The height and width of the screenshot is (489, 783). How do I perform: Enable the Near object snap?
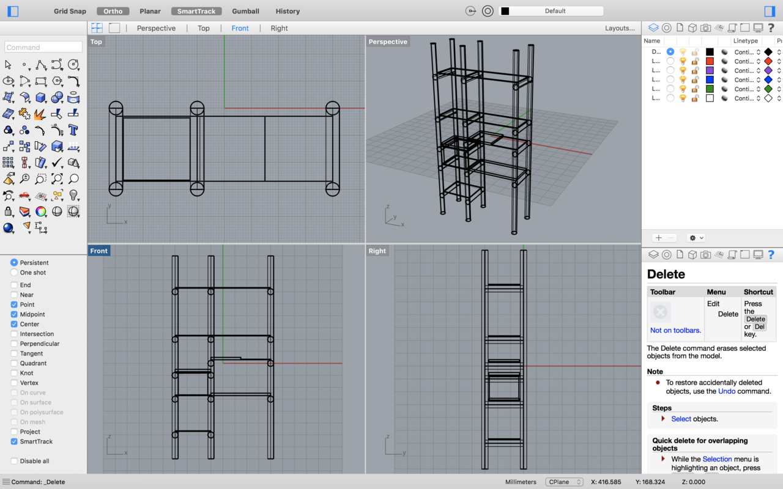[x=14, y=295]
